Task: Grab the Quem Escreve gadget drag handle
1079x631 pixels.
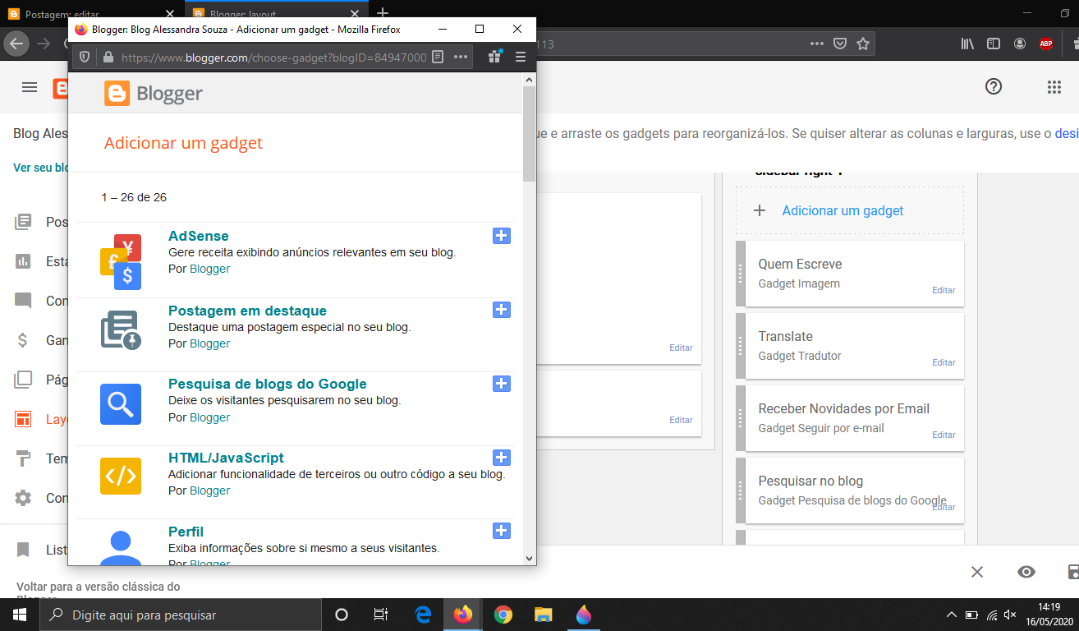Action: tap(740, 273)
